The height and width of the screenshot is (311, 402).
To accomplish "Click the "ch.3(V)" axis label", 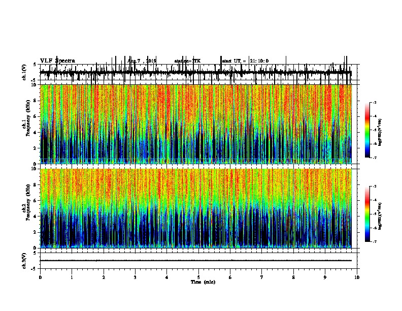I will click(24, 261).
